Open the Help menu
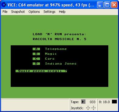 click(62, 12)
